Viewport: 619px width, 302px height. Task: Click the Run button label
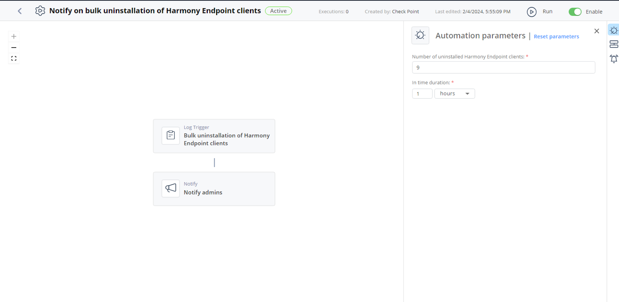pyautogui.click(x=547, y=12)
